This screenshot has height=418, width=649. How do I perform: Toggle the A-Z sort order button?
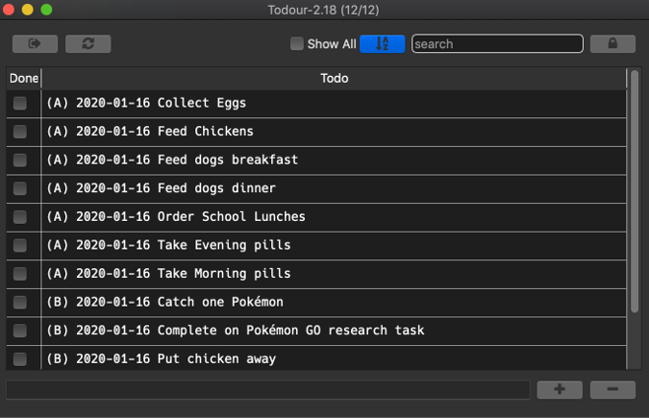tap(382, 44)
